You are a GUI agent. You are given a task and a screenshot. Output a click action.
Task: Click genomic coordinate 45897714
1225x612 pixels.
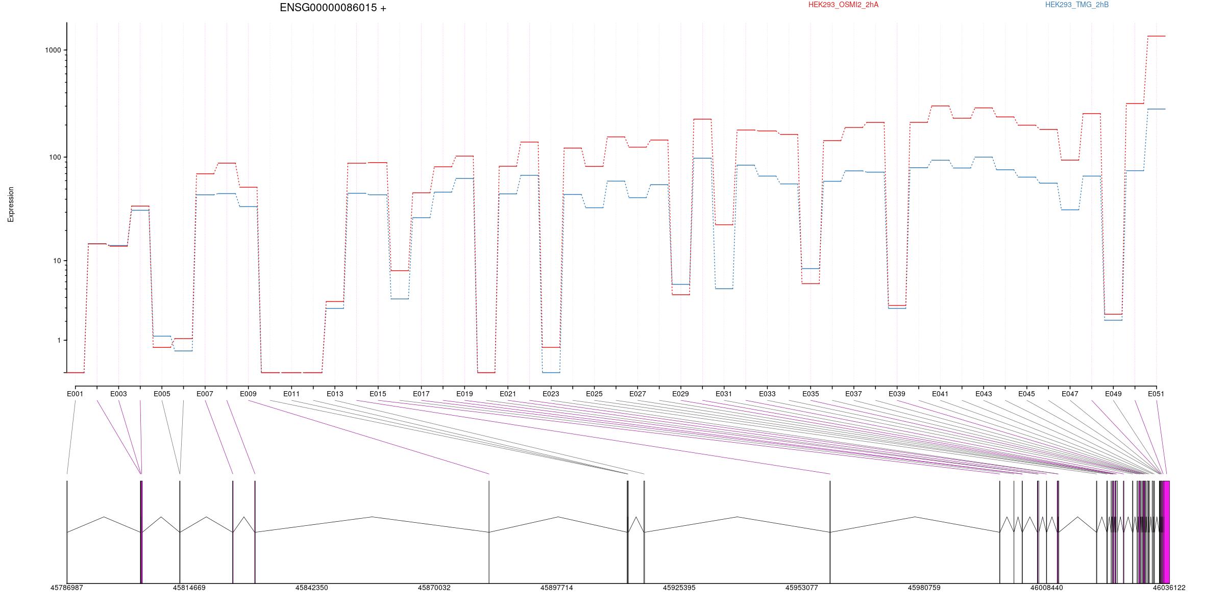pyautogui.click(x=557, y=588)
